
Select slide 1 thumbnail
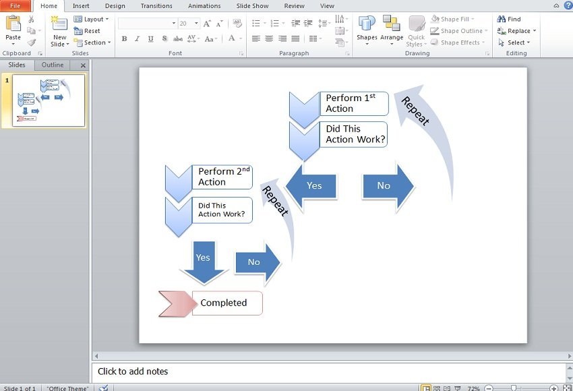coord(49,100)
